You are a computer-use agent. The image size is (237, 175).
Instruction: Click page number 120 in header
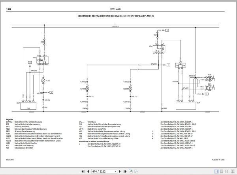8,9
